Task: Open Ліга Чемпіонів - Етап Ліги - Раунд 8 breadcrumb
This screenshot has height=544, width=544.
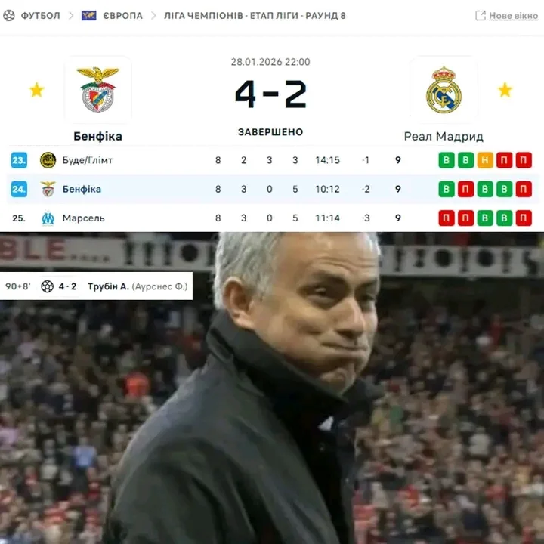Action: 255,16
